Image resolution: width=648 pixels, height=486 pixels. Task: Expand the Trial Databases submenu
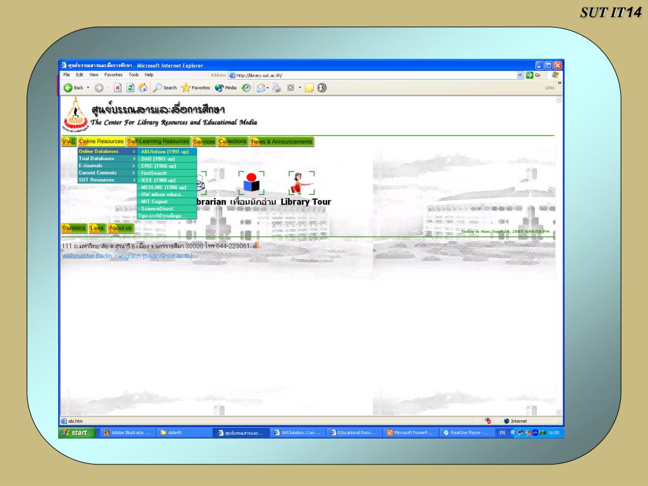pos(107,159)
